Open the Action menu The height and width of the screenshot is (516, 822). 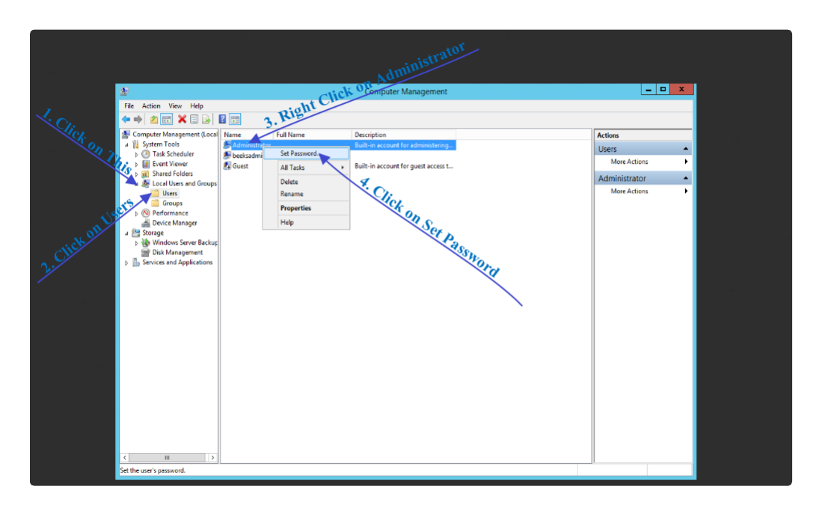tap(151, 106)
